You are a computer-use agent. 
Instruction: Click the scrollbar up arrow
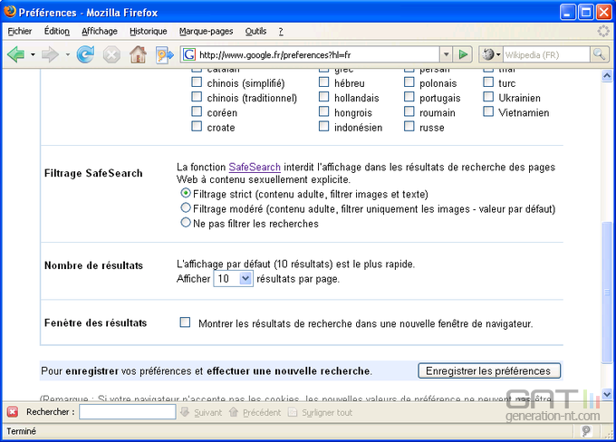coord(607,75)
